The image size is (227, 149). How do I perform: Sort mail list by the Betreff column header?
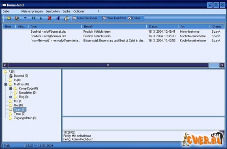coord(114,27)
